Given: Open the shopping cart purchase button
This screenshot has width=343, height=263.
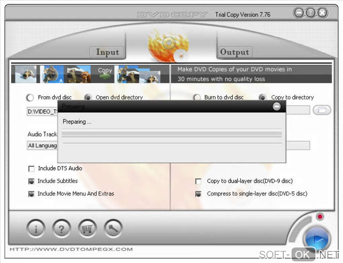Looking at the screenshot, I should pyautogui.click(x=87, y=229).
